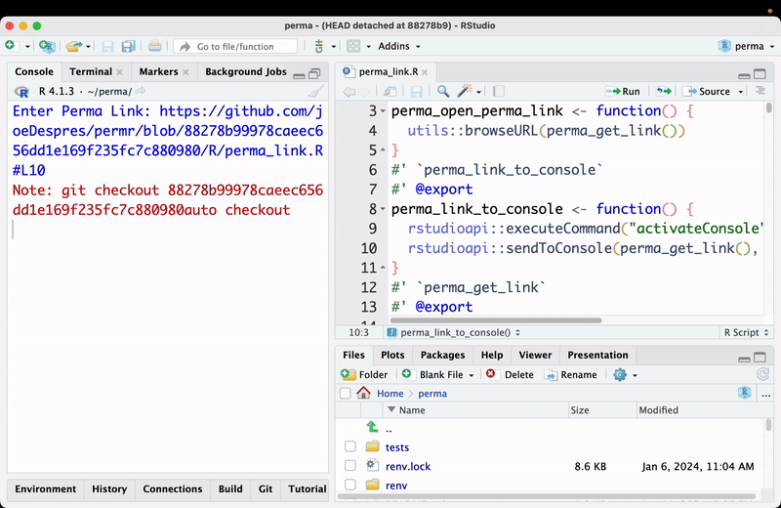Click the code tools magic wand icon
781x508 pixels.
[465, 91]
